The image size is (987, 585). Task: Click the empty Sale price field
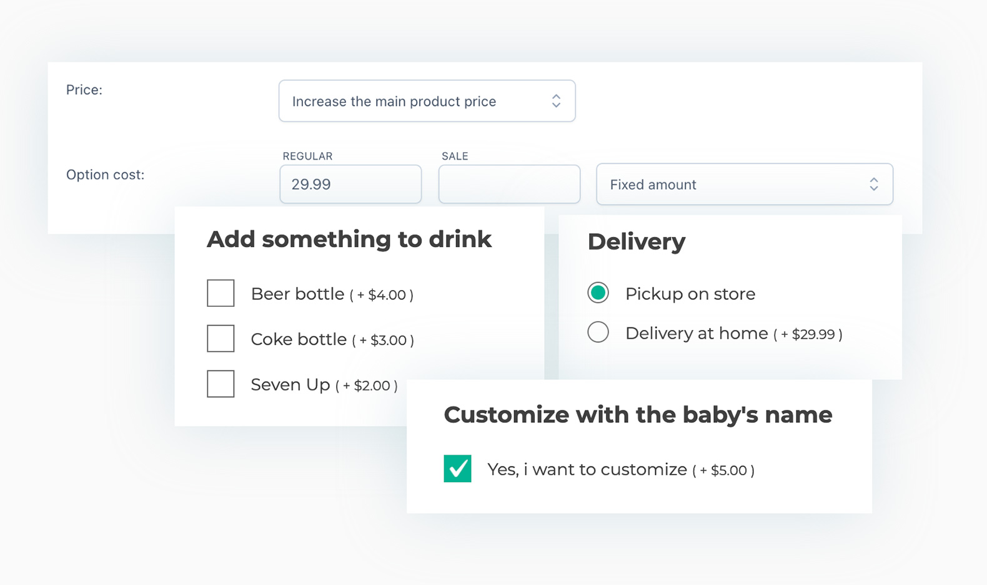(x=508, y=184)
